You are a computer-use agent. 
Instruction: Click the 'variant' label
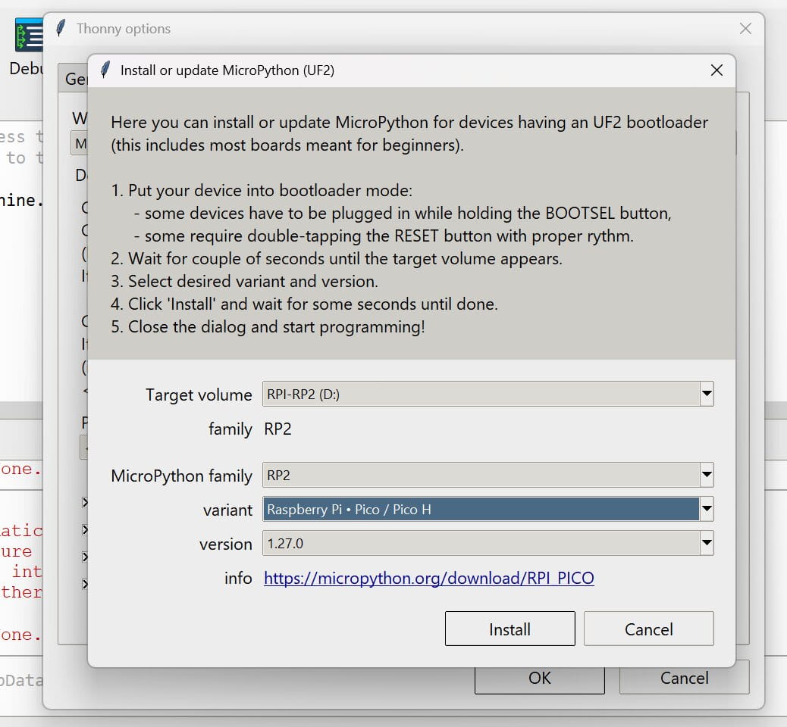point(227,510)
